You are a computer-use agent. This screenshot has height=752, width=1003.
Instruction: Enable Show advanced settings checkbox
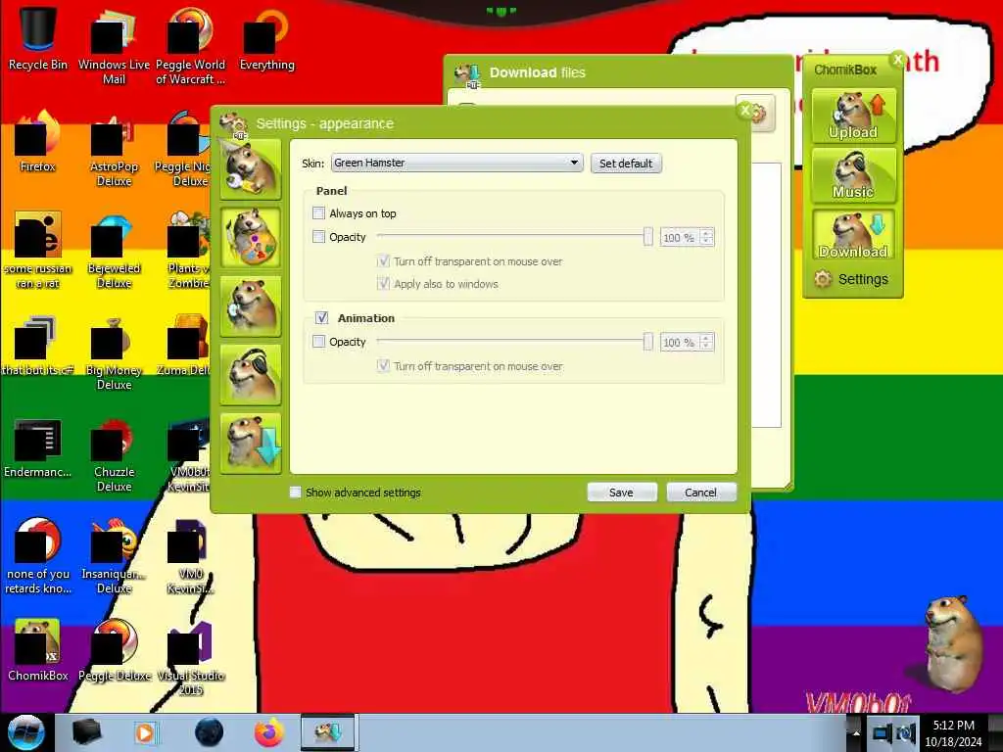coord(295,492)
